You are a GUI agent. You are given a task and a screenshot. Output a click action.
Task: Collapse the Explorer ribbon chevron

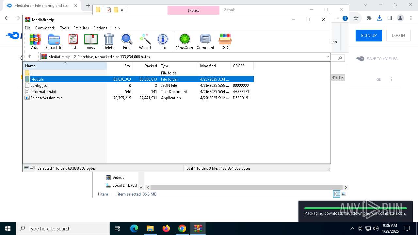(x=338, y=18)
